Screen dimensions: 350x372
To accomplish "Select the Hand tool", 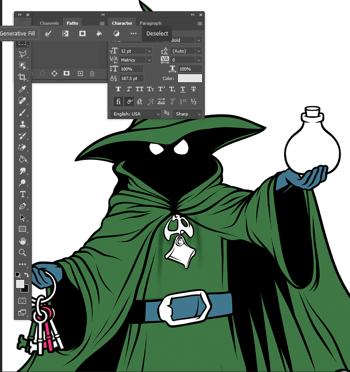I will (x=22, y=241).
